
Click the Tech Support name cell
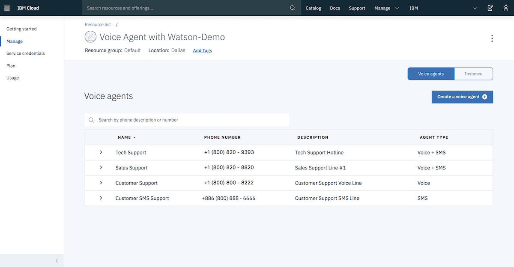click(131, 153)
